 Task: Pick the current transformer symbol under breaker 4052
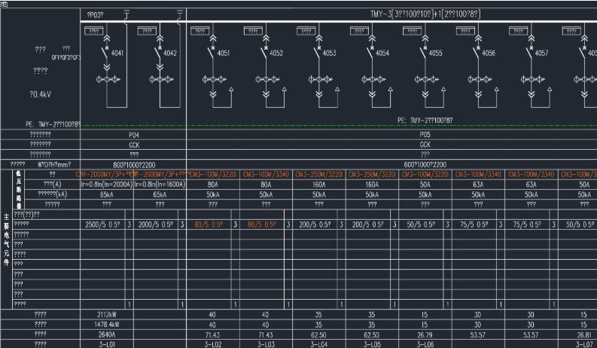point(267,80)
